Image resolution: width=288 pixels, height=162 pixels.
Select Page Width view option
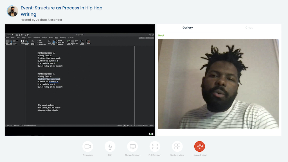pyautogui.click(x=59, y=45)
